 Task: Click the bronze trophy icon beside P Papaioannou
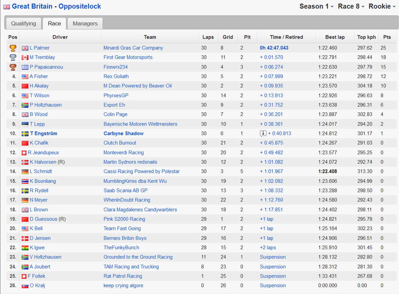[13, 67]
